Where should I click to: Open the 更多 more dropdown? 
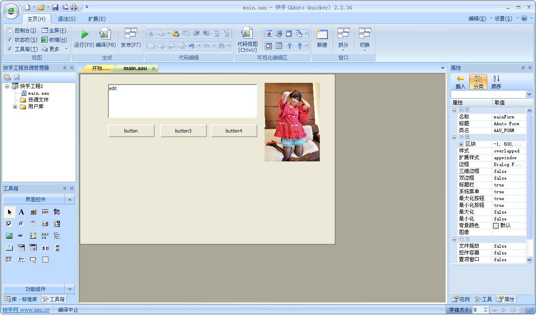(55, 49)
